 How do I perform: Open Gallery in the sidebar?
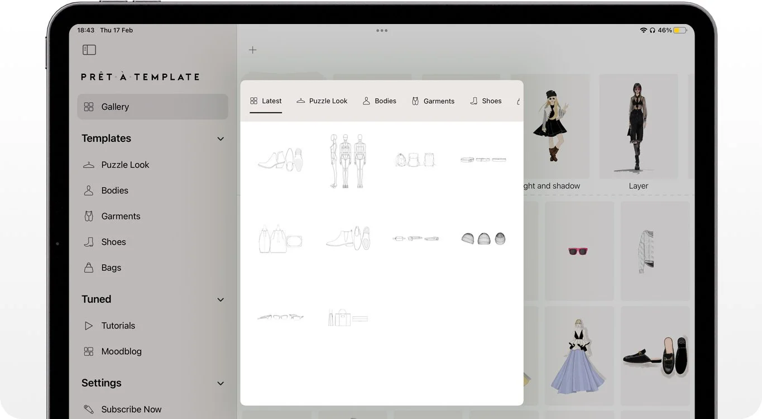tap(152, 107)
